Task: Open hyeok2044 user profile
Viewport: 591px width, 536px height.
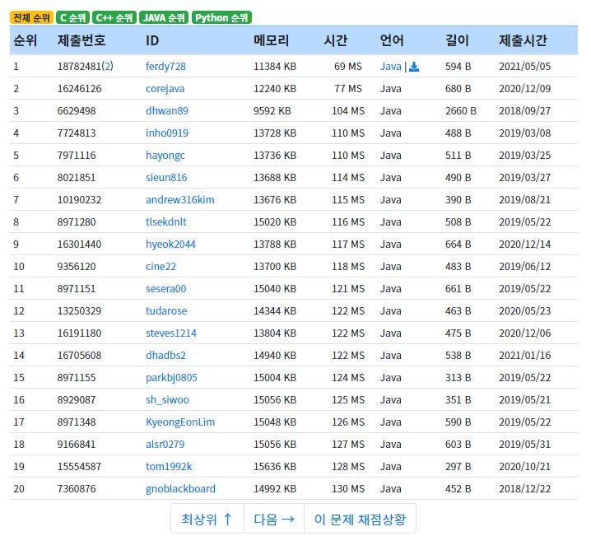Action: click(170, 245)
